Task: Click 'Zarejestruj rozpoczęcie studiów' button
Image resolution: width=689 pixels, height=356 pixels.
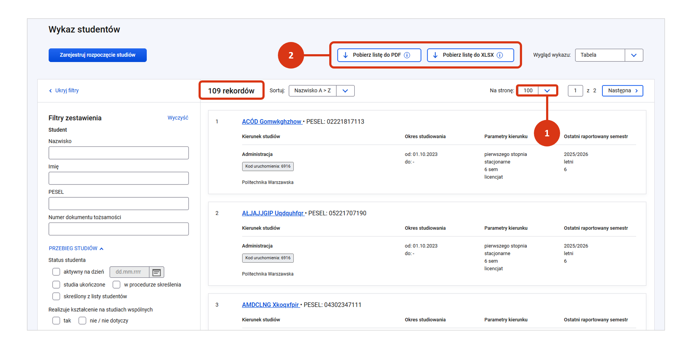Action: tap(98, 55)
